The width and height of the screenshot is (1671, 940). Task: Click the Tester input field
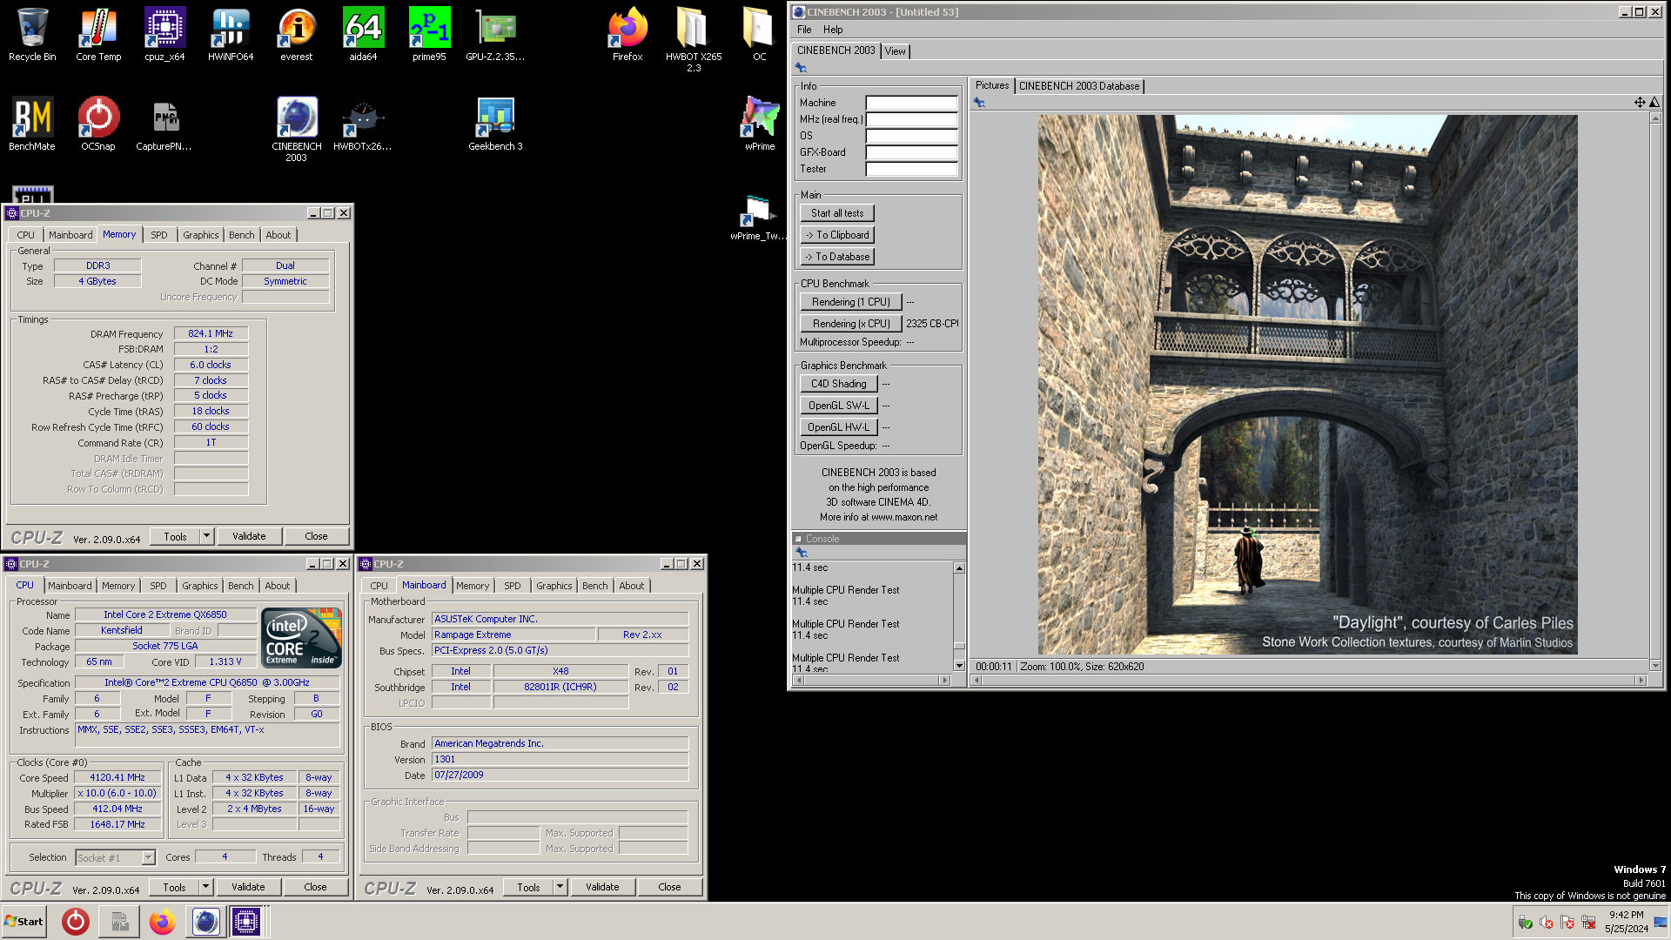tap(911, 169)
